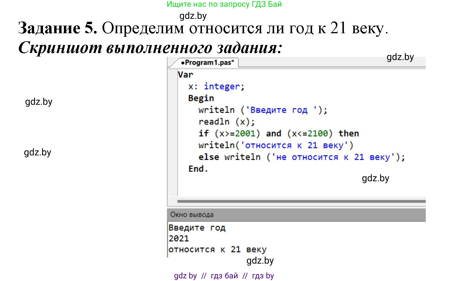This screenshot has width=449, height=281.
Task: Click the entered year '2021' in output
Action: pyautogui.click(x=178, y=238)
